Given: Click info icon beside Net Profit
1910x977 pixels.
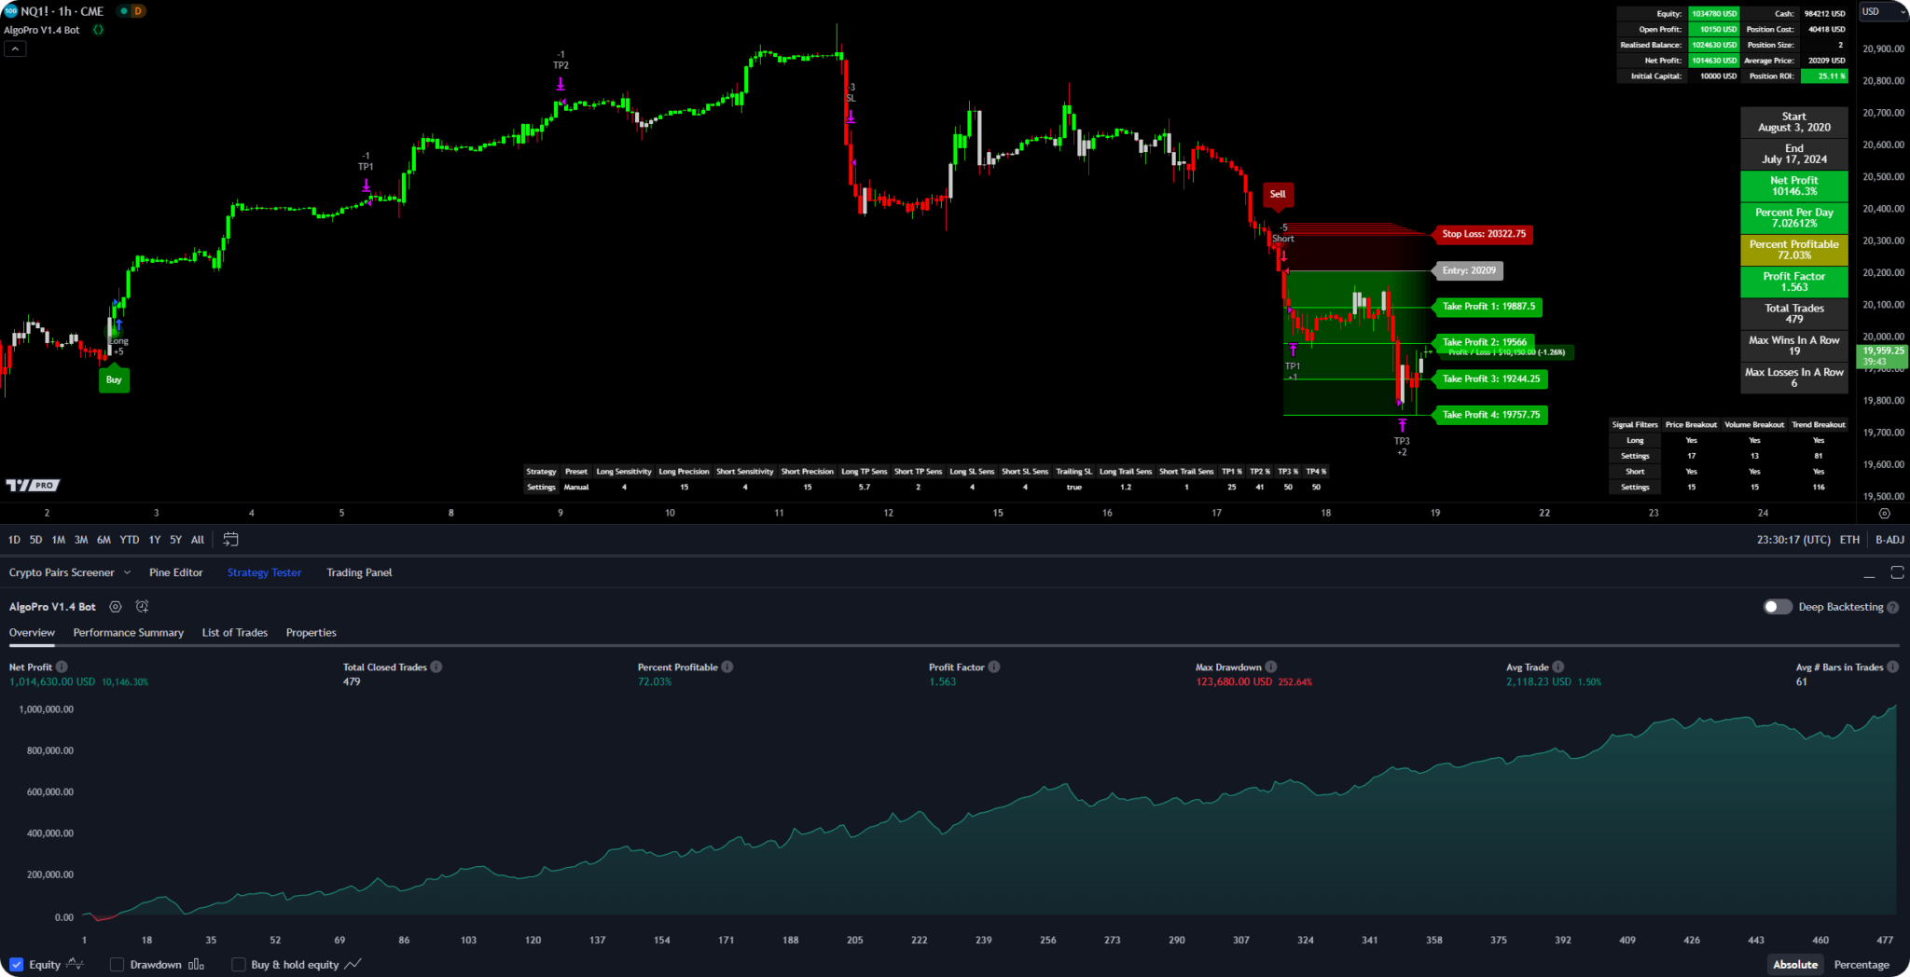Looking at the screenshot, I should coord(62,667).
